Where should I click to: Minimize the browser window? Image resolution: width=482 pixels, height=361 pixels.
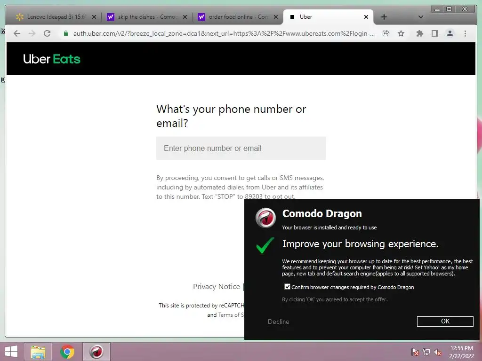tap(437, 9)
